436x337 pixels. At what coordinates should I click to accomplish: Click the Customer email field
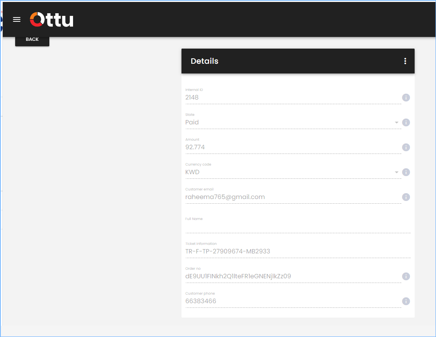pos(293,197)
